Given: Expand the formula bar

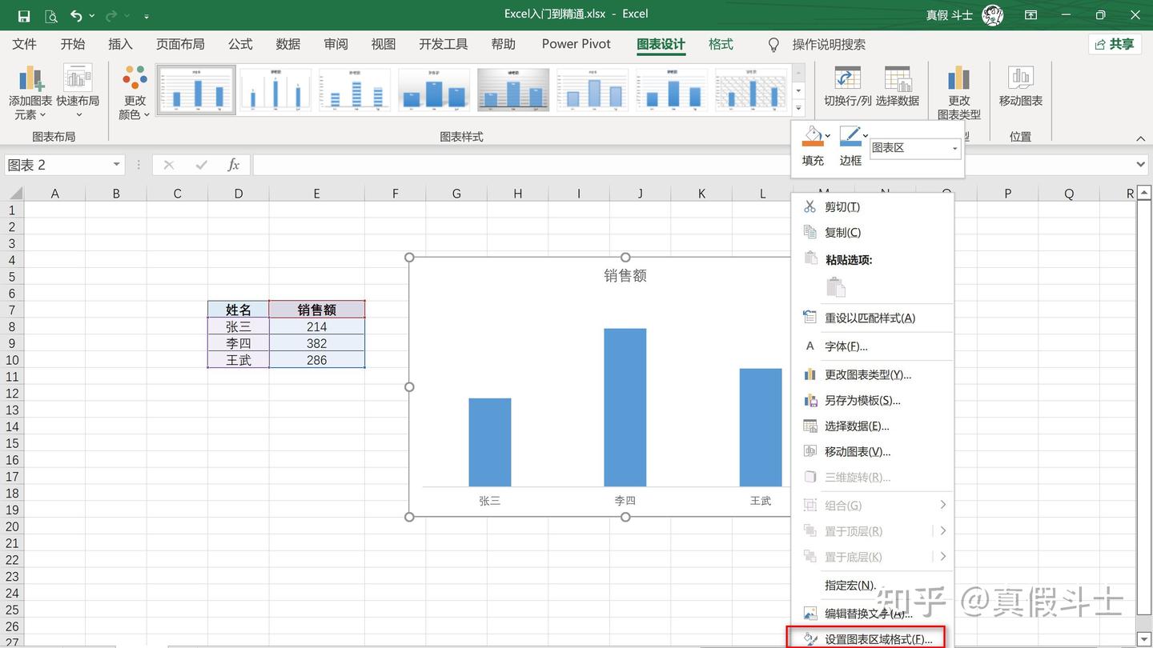Looking at the screenshot, I should [x=1140, y=165].
